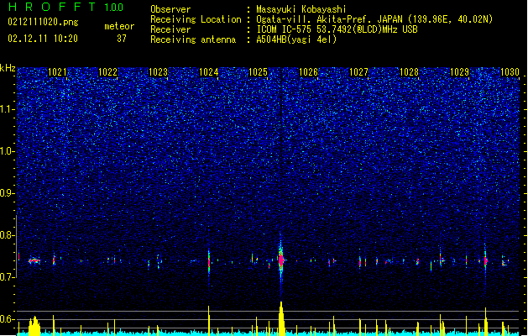The image size is (528, 336).
Task: Click the 1025 time marker
Action: coord(259,72)
